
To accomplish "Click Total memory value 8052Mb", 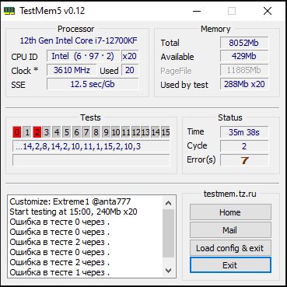I will (x=244, y=43).
